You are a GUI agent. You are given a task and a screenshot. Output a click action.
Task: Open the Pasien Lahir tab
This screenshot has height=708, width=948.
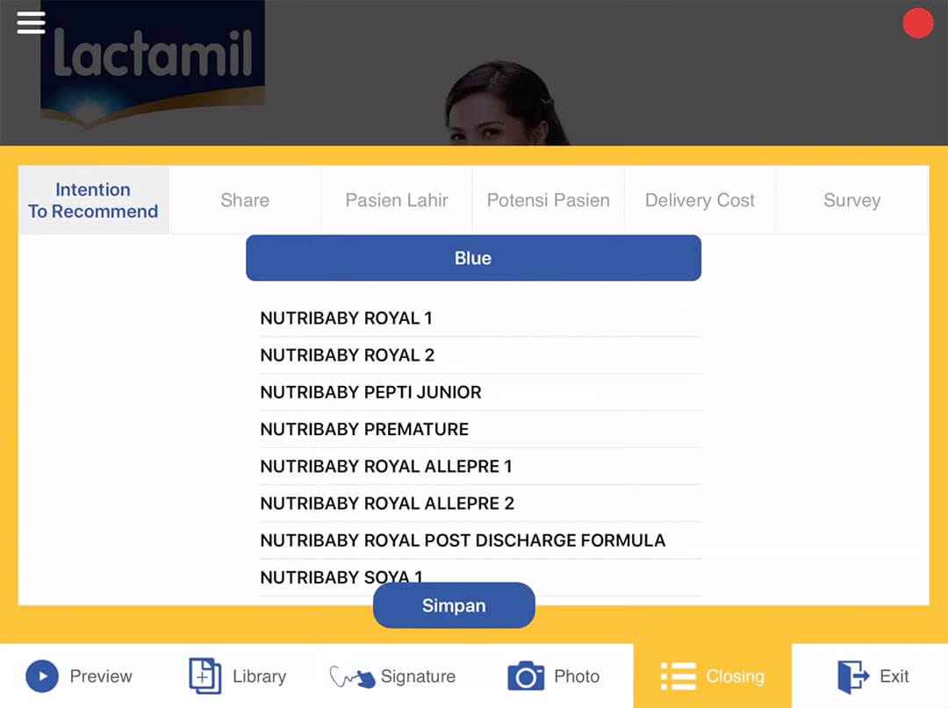click(396, 200)
